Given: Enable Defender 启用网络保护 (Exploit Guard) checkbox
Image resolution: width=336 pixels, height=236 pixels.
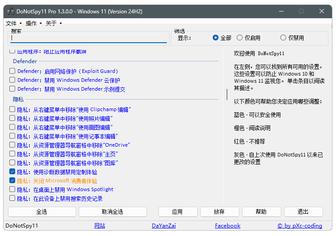Looking at the screenshot, I should tap(12, 71).
